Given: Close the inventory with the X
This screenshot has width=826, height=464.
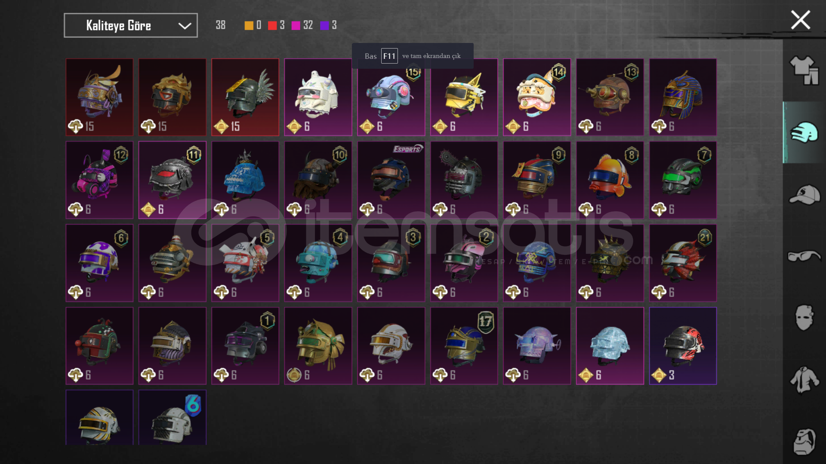Looking at the screenshot, I should coord(800,20).
